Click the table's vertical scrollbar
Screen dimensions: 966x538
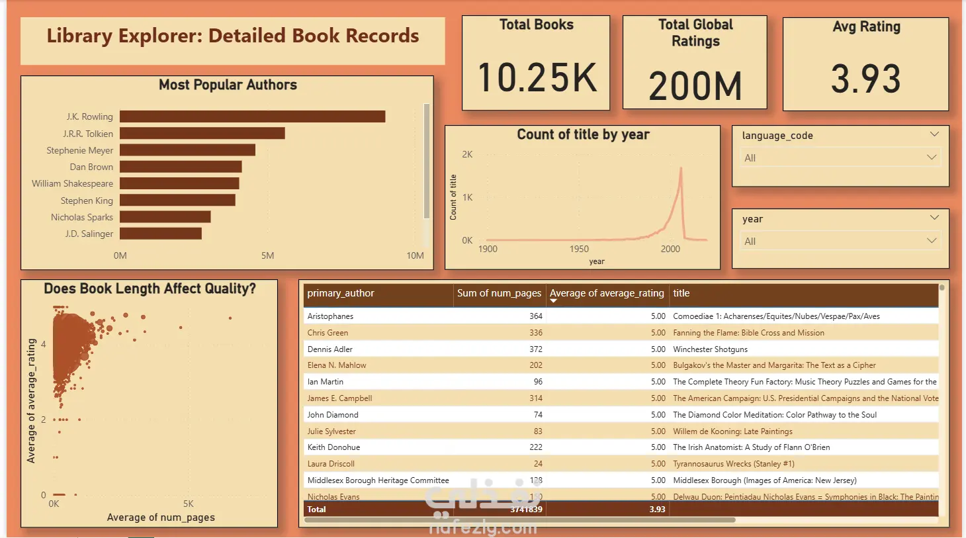tap(942, 288)
